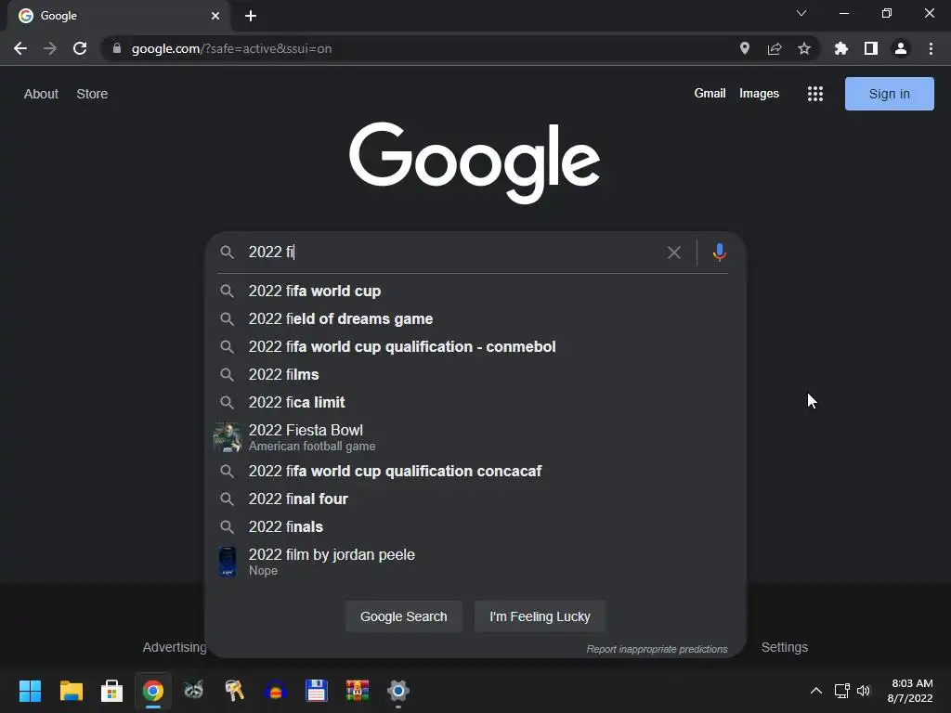The height and width of the screenshot is (713, 951).
Task: Open the floppy disk app in taskbar
Action: [316, 691]
